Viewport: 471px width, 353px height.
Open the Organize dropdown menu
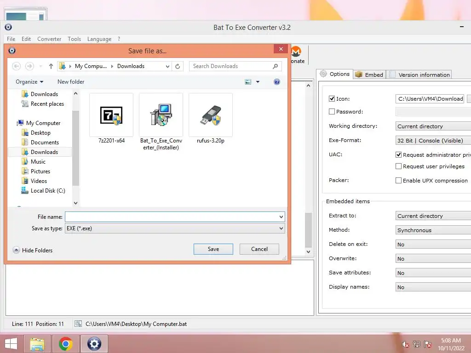tap(29, 82)
